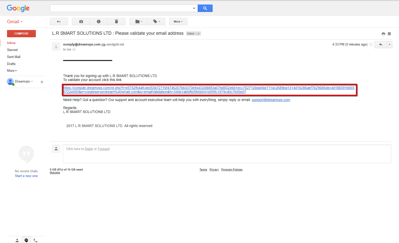Screen dimensions: 399x243
Task: Switch to Hangouts conversations tab at bottom
Action: coord(26,240)
